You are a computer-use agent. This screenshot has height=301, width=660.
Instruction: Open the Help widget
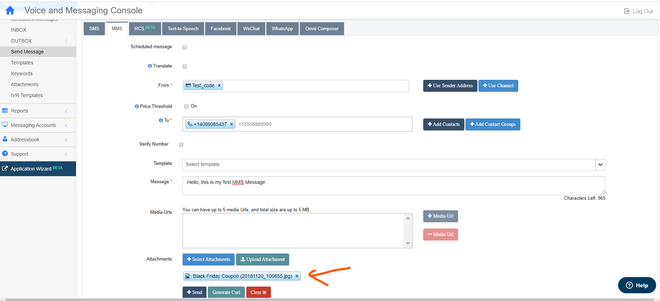point(637,285)
